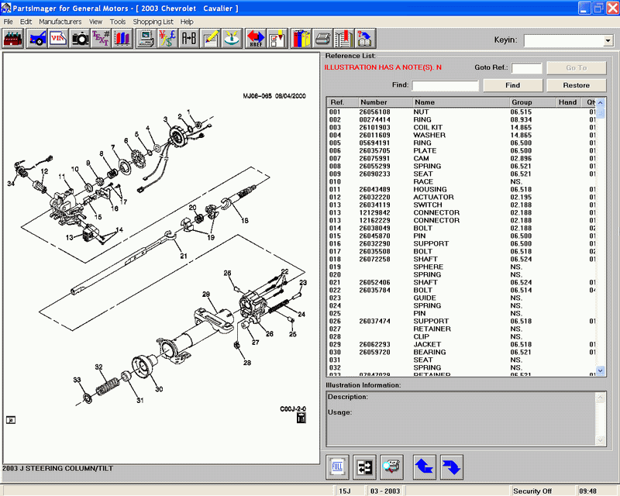Click the Name column header
The height and width of the screenshot is (496, 620).
point(461,102)
